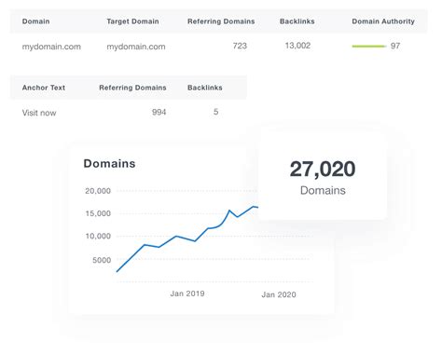The width and height of the screenshot is (442, 354).
Task: Select mydomain.com under Target Domain
Action: (x=136, y=47)
